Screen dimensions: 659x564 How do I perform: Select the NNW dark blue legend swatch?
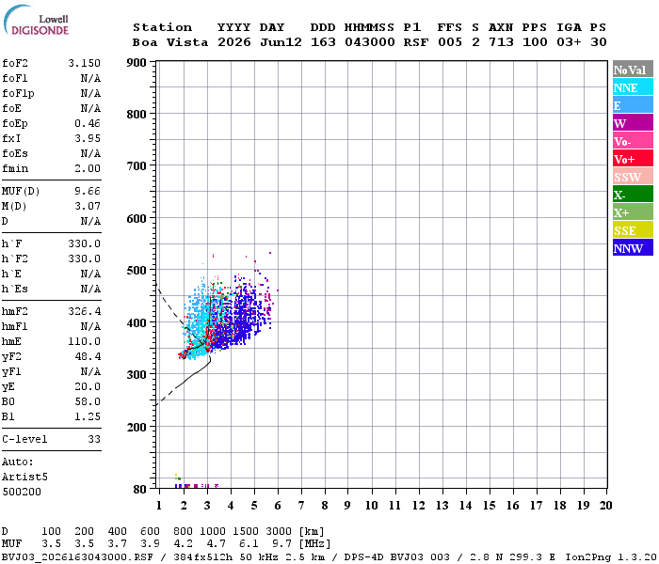[633, 247]
